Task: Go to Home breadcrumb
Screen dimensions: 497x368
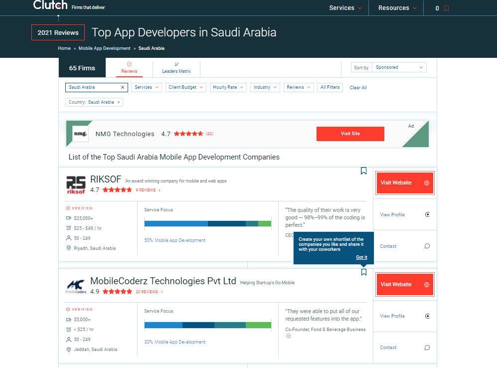Action: pos(64,48)
